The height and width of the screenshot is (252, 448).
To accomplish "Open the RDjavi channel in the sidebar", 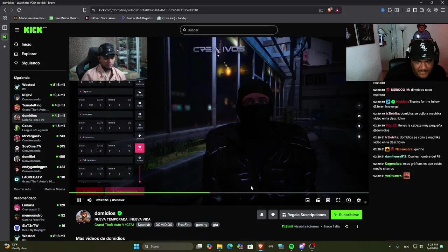I will click(39, 97).
